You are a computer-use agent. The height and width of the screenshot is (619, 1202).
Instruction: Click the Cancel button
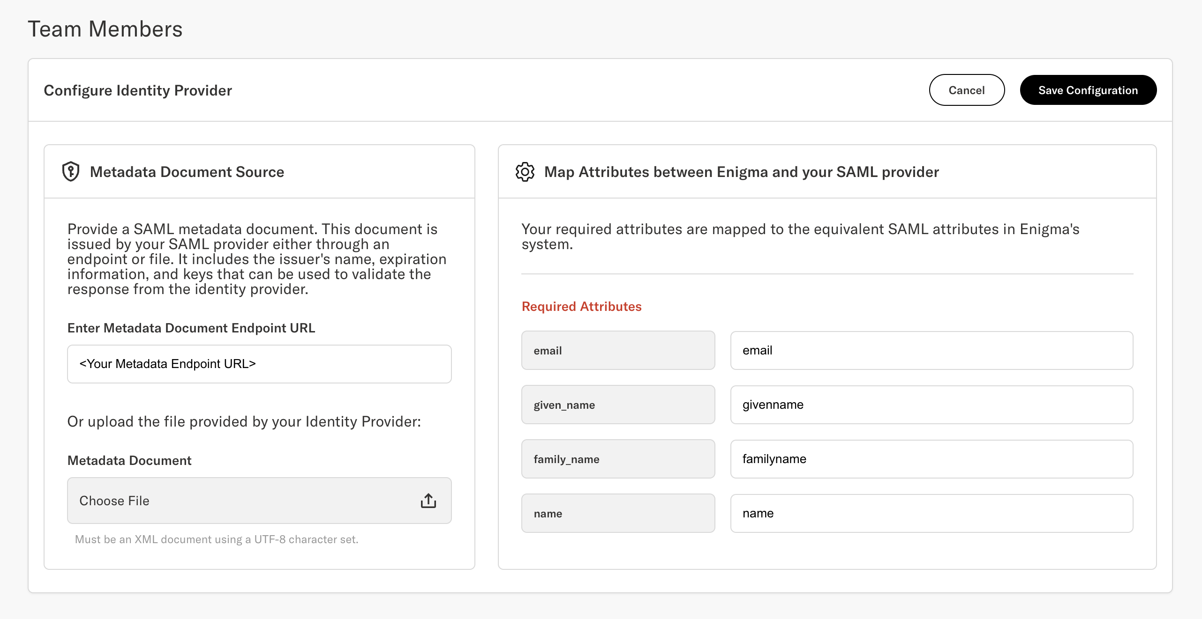(967, 90)
